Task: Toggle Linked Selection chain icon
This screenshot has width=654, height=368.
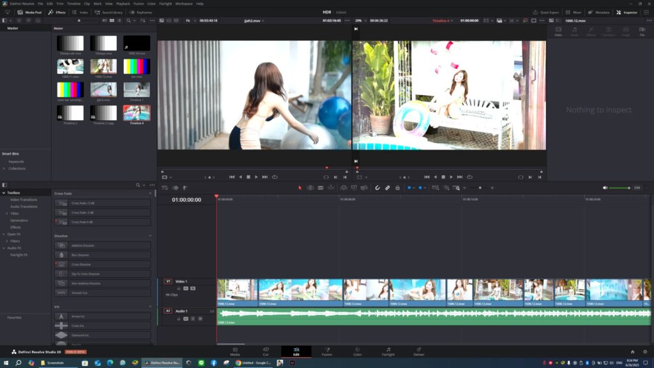Action: pyautogui.click(x=388, y=188)
